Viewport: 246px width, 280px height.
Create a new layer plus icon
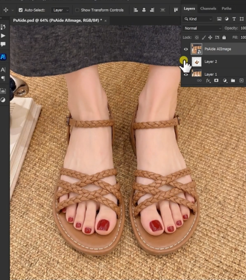click(241, 81)
